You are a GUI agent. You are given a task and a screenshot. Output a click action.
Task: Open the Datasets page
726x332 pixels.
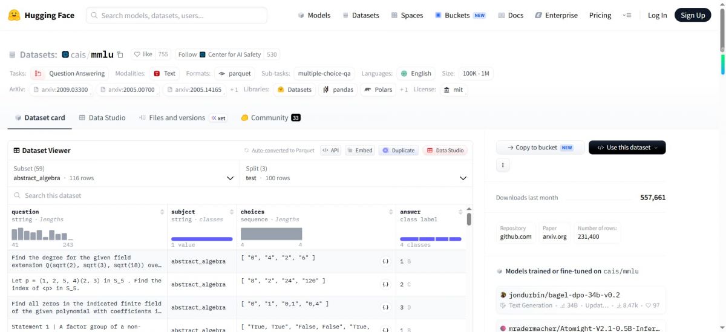(361, 15)
